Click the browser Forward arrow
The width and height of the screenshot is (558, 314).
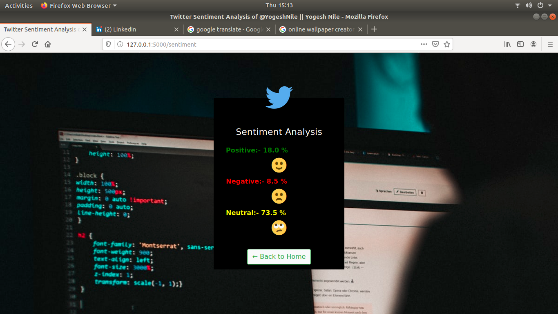coord(22,44)
